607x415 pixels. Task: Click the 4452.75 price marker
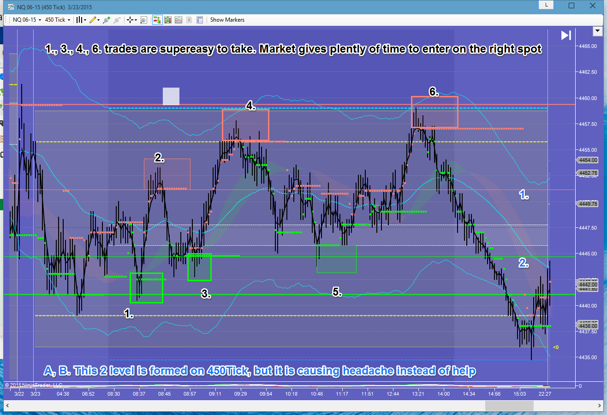coord(587,173)
